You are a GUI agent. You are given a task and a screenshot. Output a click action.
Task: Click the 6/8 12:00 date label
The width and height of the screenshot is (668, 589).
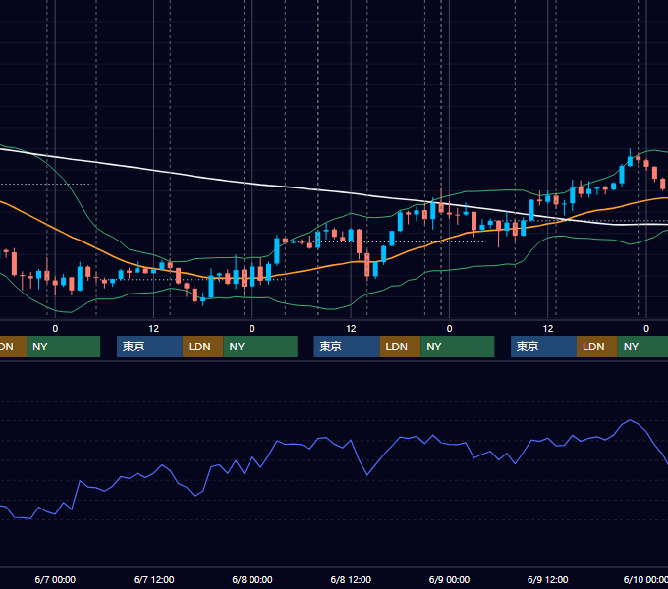(351, 579)
